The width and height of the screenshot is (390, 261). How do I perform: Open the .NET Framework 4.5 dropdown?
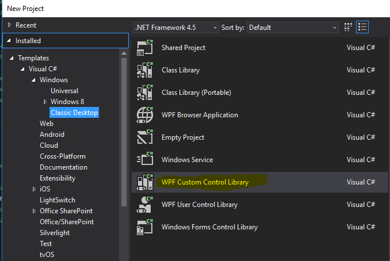[176, 27]
